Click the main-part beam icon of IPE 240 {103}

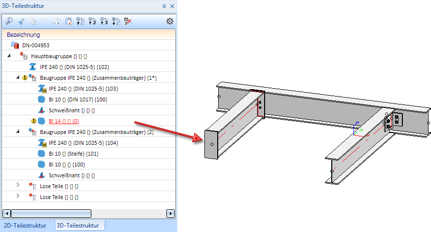[x=42, y=89]
